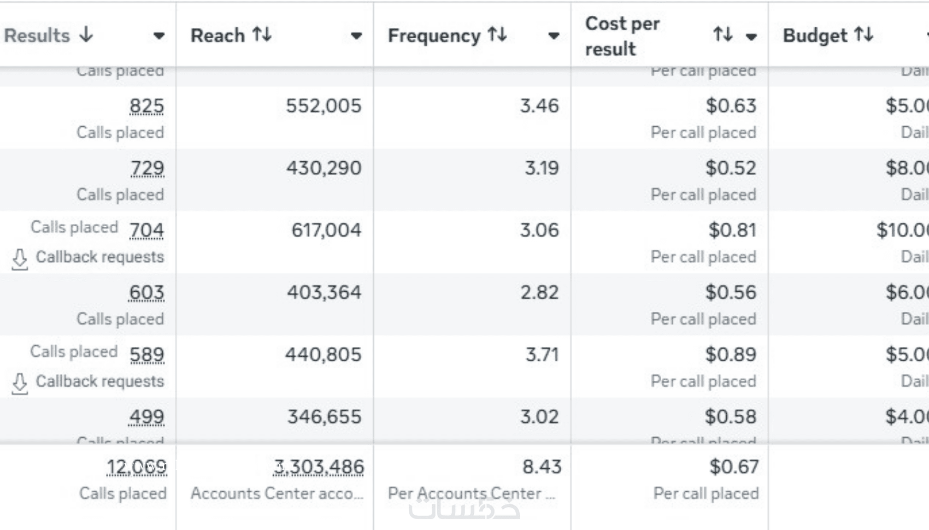Viewport: 929px width, 530px height.
Task: Select the $0.67 total cost per call
Action: tap(734, 467)
